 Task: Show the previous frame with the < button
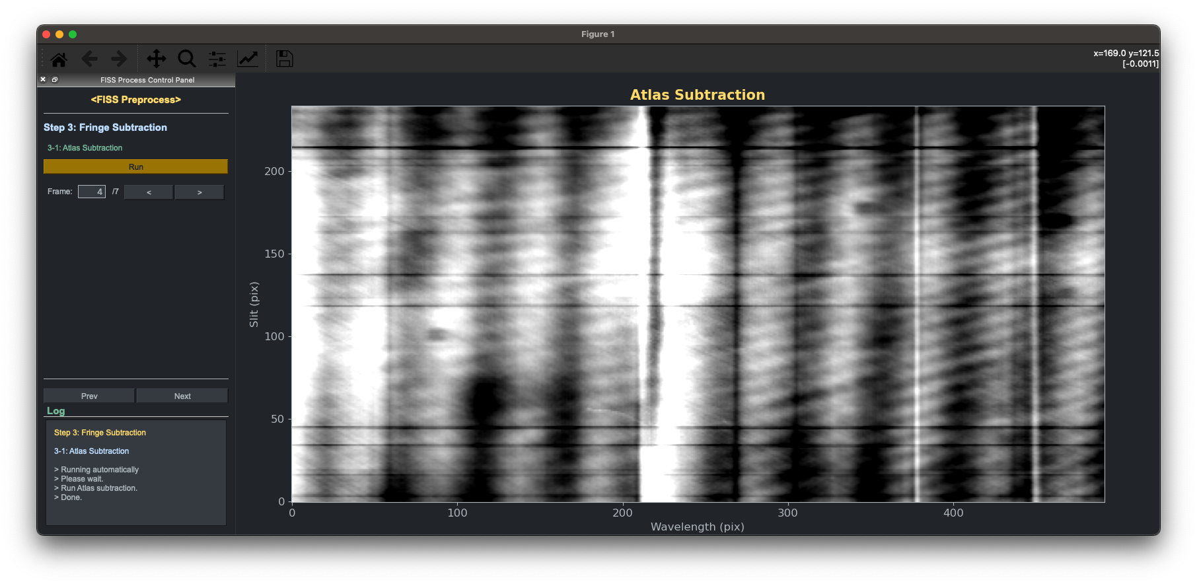(x=149, y=192)
